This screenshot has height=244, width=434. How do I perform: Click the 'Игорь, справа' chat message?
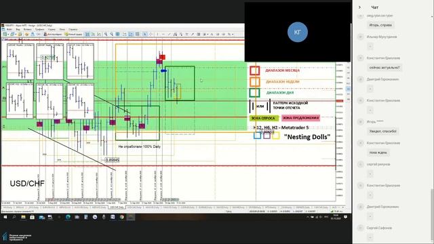tap(380, 25)
